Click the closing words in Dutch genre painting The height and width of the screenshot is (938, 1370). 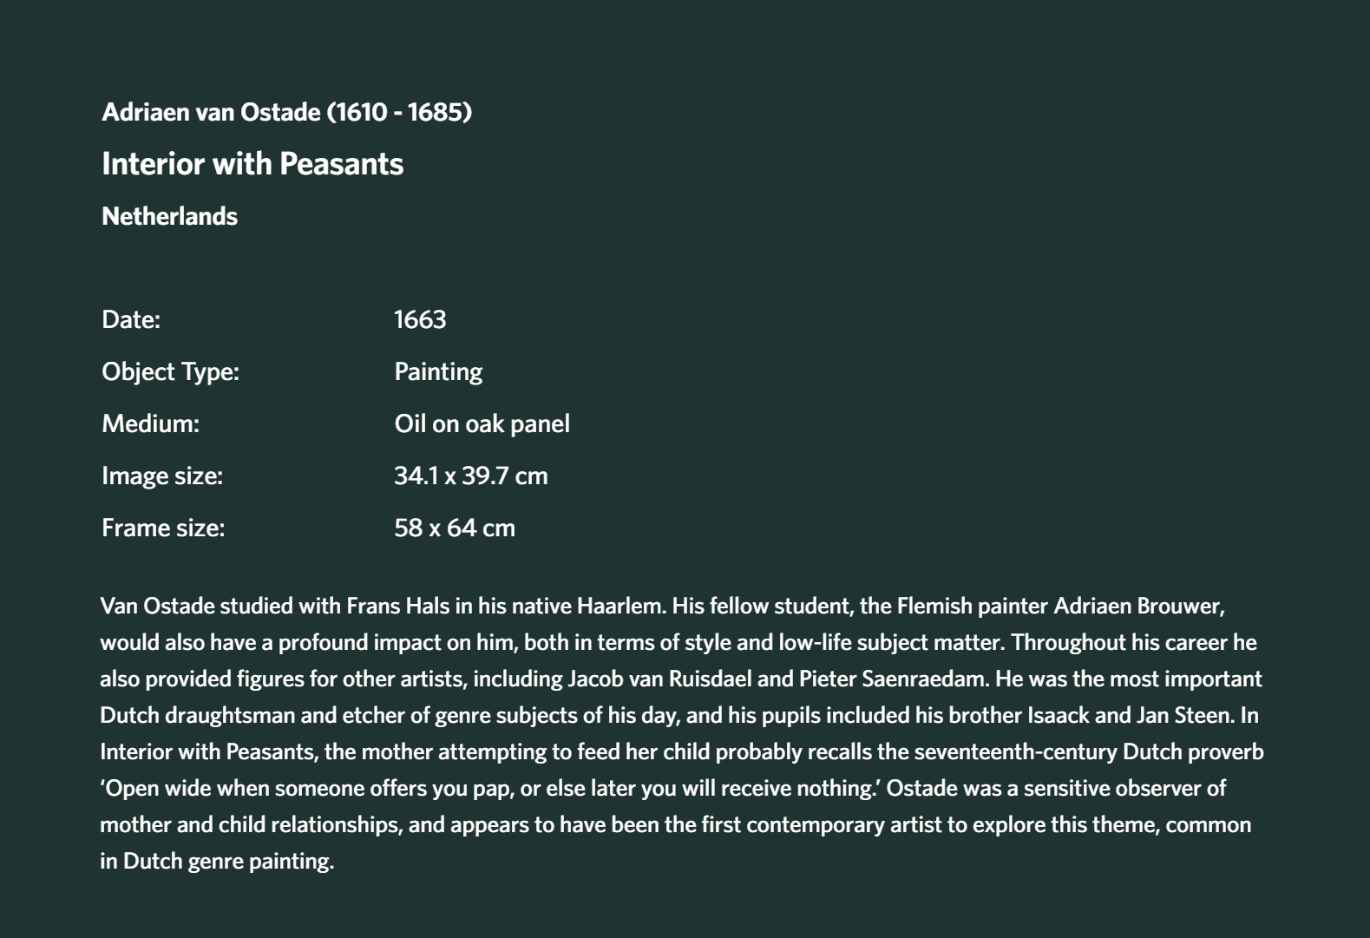point(217,861)
